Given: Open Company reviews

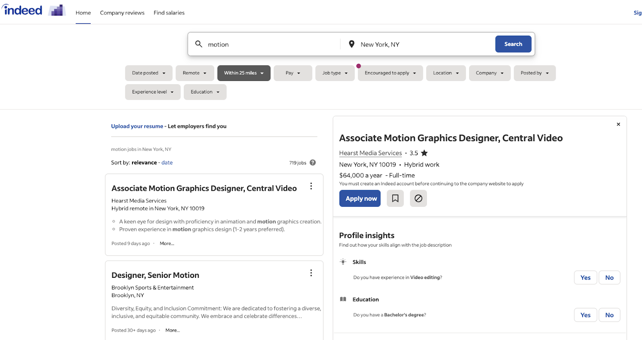Looking at the screenshot, I should pos(122,13).
